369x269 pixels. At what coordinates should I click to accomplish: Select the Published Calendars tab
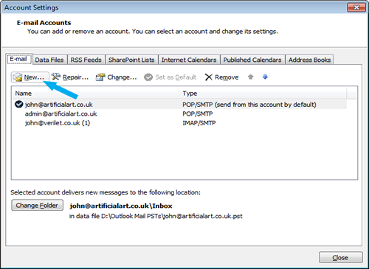point(252,60)
